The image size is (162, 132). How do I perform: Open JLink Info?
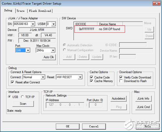[x=143, y=99]
